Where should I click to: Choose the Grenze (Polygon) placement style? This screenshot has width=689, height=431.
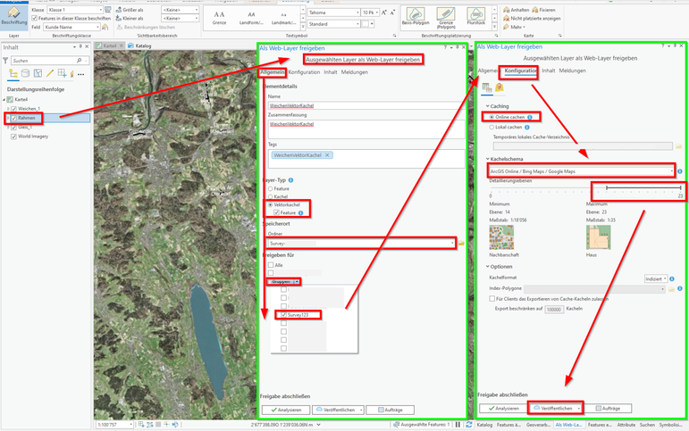coord(446,18)
